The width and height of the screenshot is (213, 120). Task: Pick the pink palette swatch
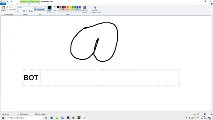[x=65, y=9]
